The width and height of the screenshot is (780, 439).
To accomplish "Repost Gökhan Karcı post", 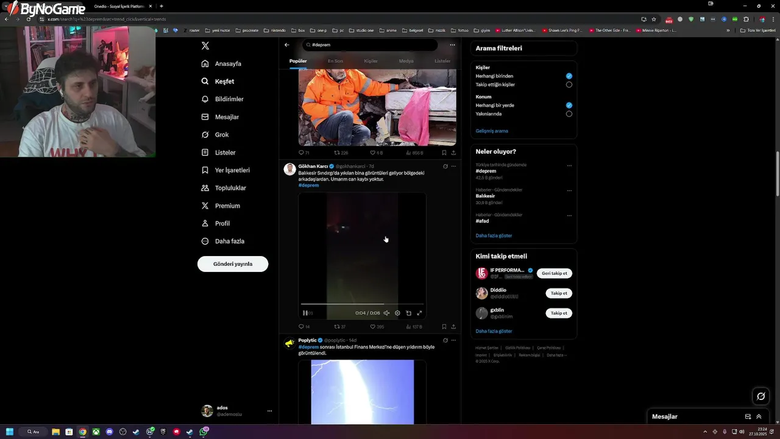I will [x=339, y=327].
